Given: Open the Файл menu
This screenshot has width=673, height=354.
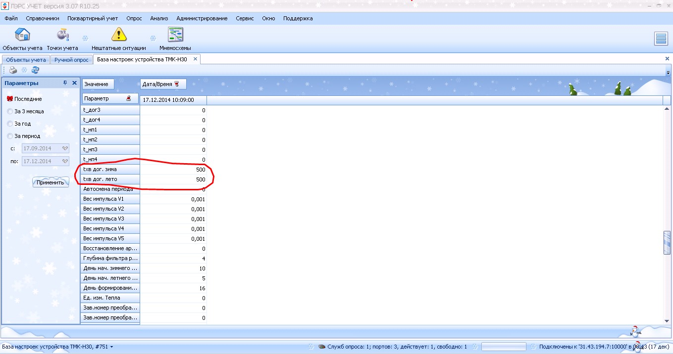Looking at the screenshot, I should pos(11,18).
